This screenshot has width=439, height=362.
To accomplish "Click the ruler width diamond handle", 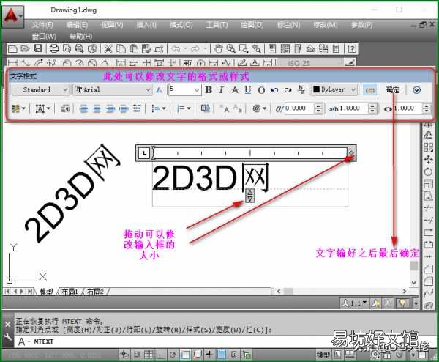I will pos(351,153).
